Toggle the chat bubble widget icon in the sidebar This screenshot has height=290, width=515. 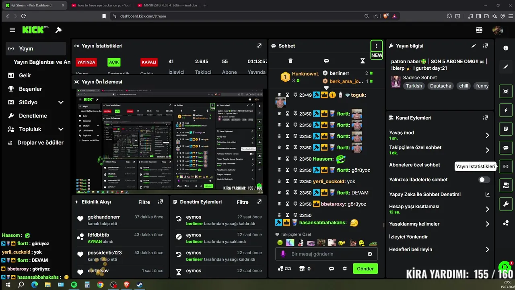[506, 148]
